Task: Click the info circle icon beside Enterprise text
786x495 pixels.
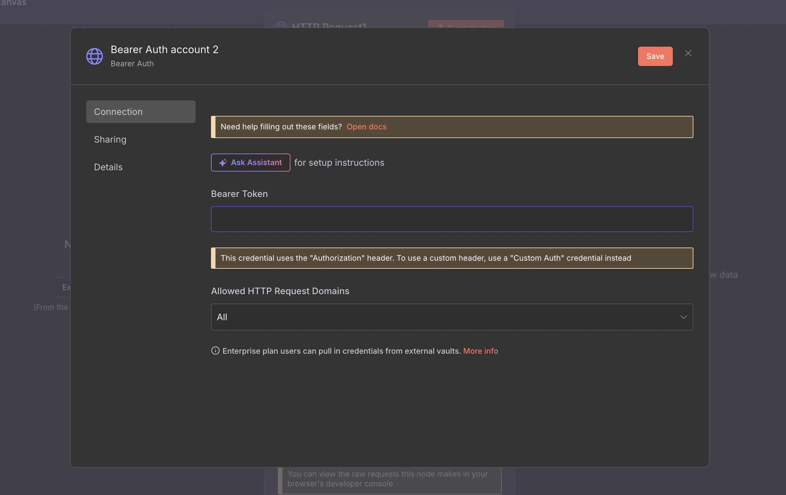Action: tap(215, 350)
